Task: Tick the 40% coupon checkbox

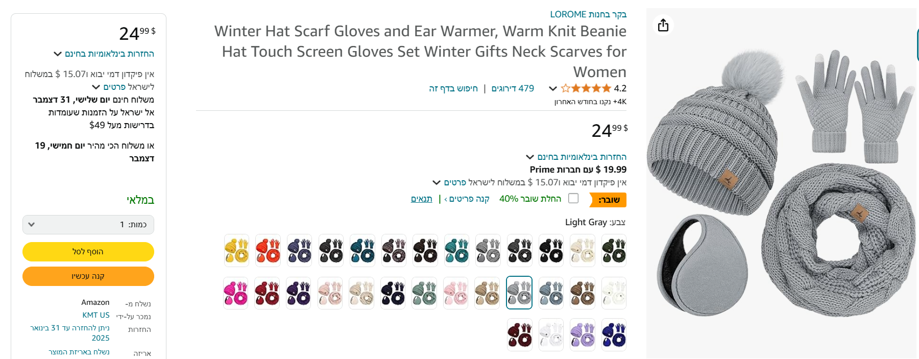Action: coord(573,198)
